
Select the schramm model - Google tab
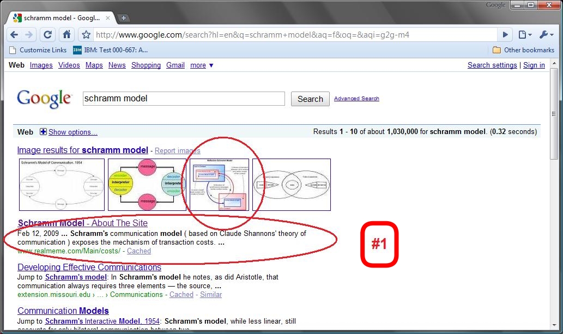tap(61, 17)
